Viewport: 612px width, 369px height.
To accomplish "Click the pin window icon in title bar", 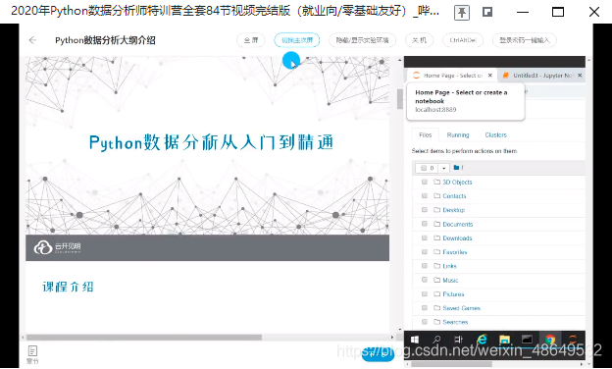I will point(462,12).
